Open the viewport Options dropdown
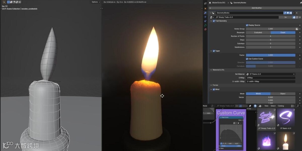The image size is (302, 151). pyautogui.click(x=96, y=2)
